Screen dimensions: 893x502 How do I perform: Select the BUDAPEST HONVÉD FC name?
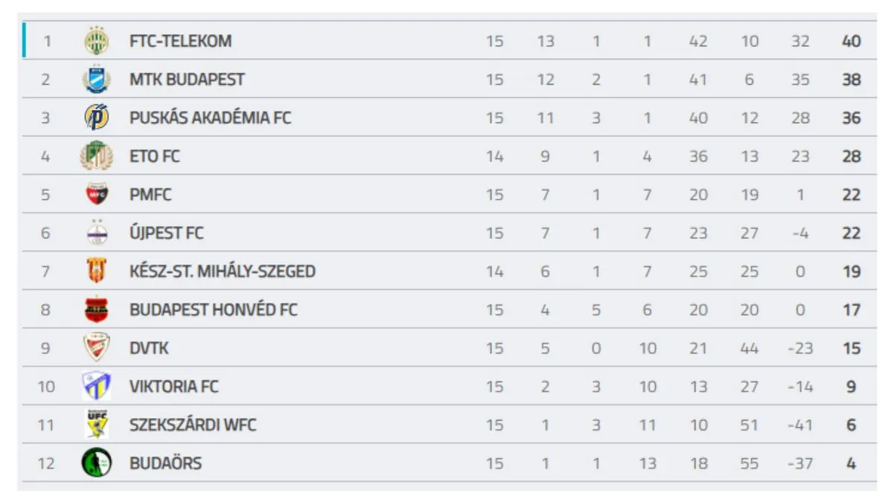tap(214, 310)
